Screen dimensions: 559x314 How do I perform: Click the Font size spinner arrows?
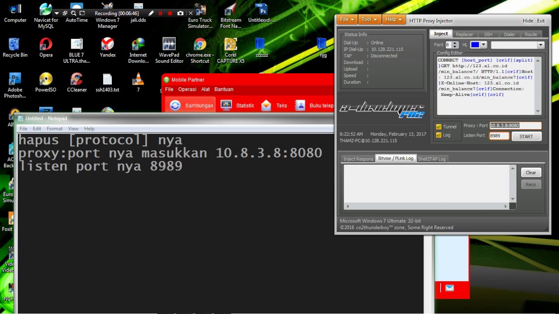click(x=455, y=45)
